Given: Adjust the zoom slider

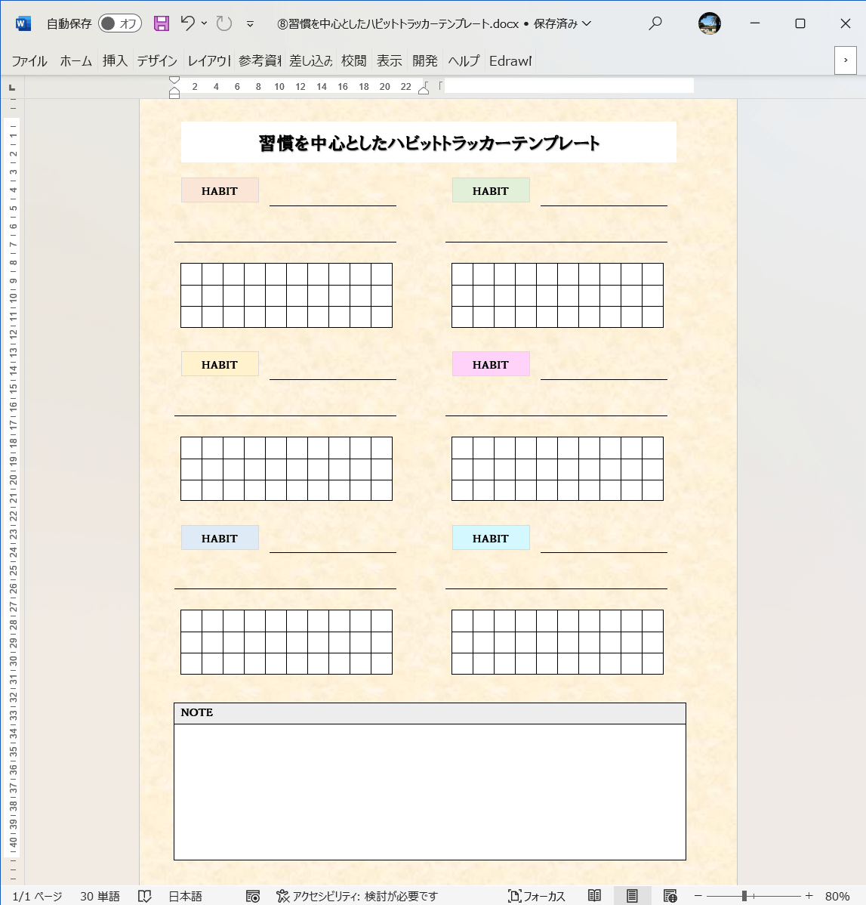Looking at the screenshot, I should tap(742, 896).
